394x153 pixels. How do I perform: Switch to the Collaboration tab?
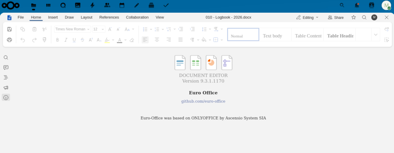point(137,17)
